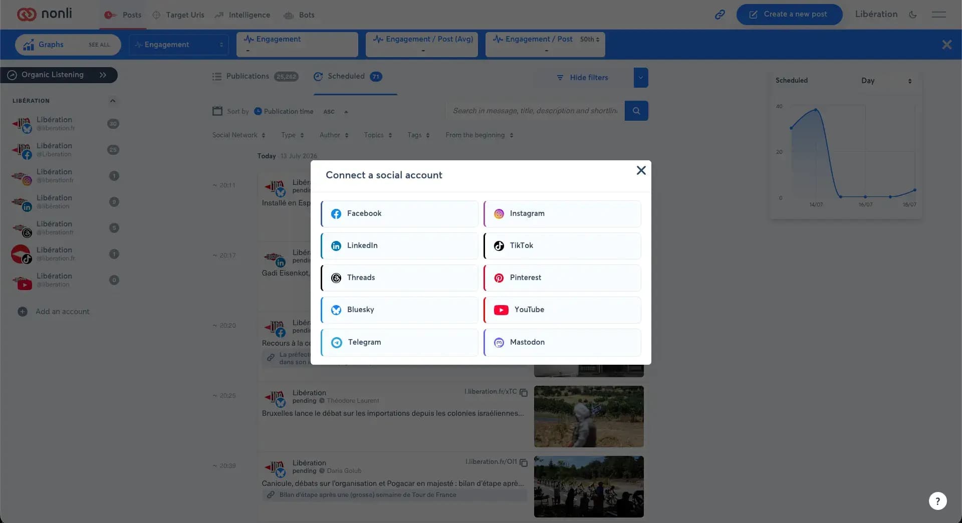Click the nonli logo
This screenshot has width=962, height=523.
tap(45, 14)
